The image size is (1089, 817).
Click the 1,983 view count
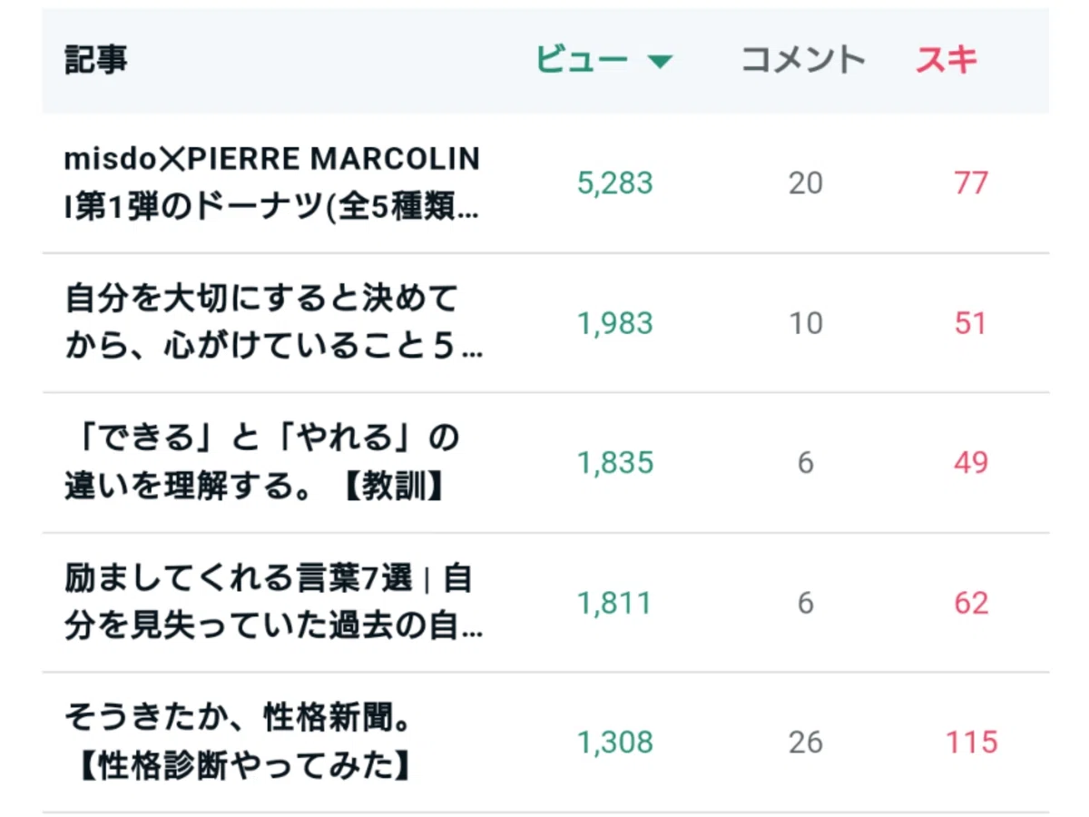pos(615,324)
